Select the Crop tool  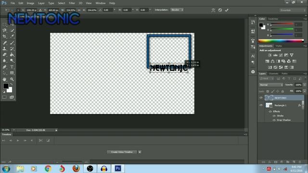tap(4, 37)
